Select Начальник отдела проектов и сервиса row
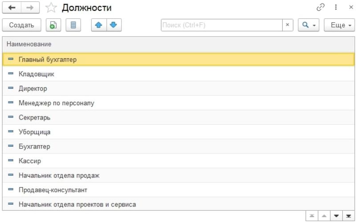 coord(178,204)
